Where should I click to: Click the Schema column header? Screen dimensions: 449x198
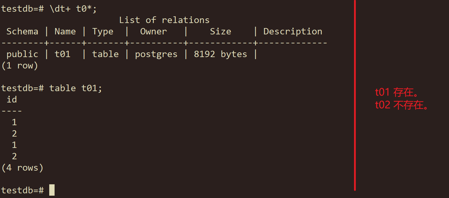(x=22, y=31)
